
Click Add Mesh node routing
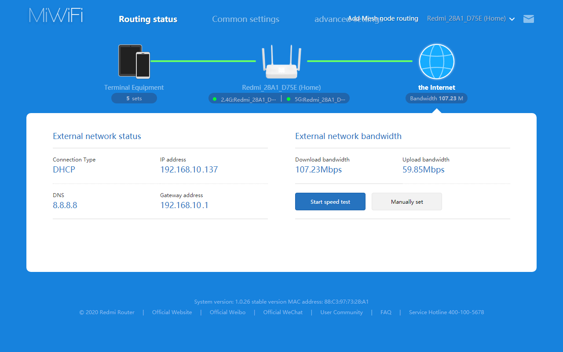tap(383, 18)
